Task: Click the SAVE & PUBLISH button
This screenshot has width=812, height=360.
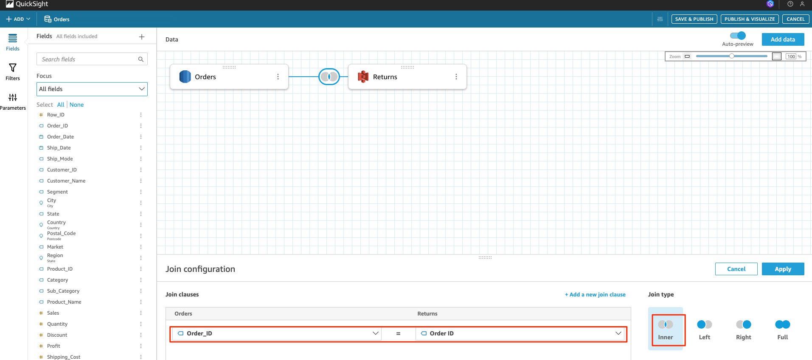Action: click(x=694, y=19)
